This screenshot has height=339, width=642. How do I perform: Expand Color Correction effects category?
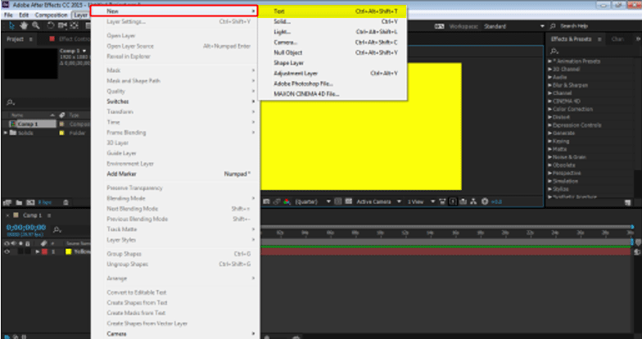550,110
